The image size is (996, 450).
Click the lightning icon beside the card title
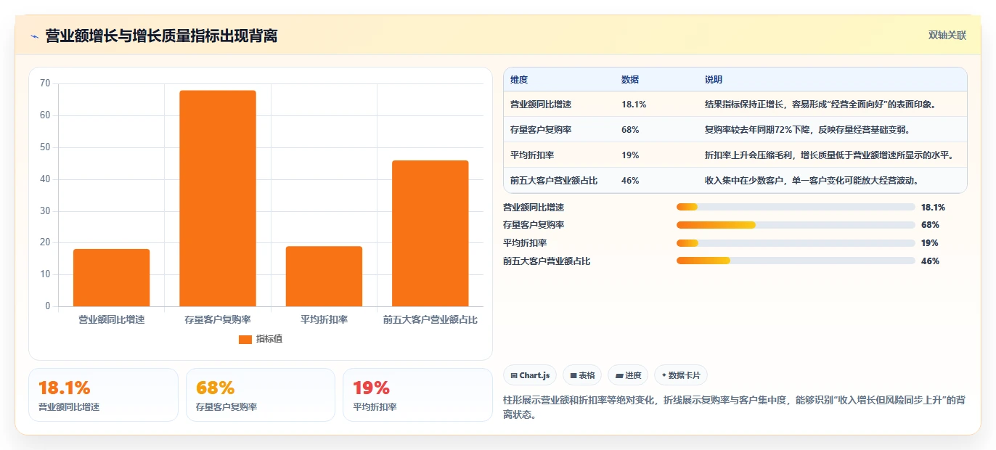pos(34,36)
